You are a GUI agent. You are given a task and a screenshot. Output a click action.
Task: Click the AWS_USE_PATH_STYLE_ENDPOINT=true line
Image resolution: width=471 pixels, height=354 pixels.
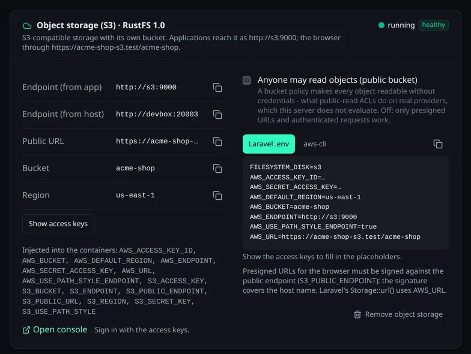coord(313,227)
